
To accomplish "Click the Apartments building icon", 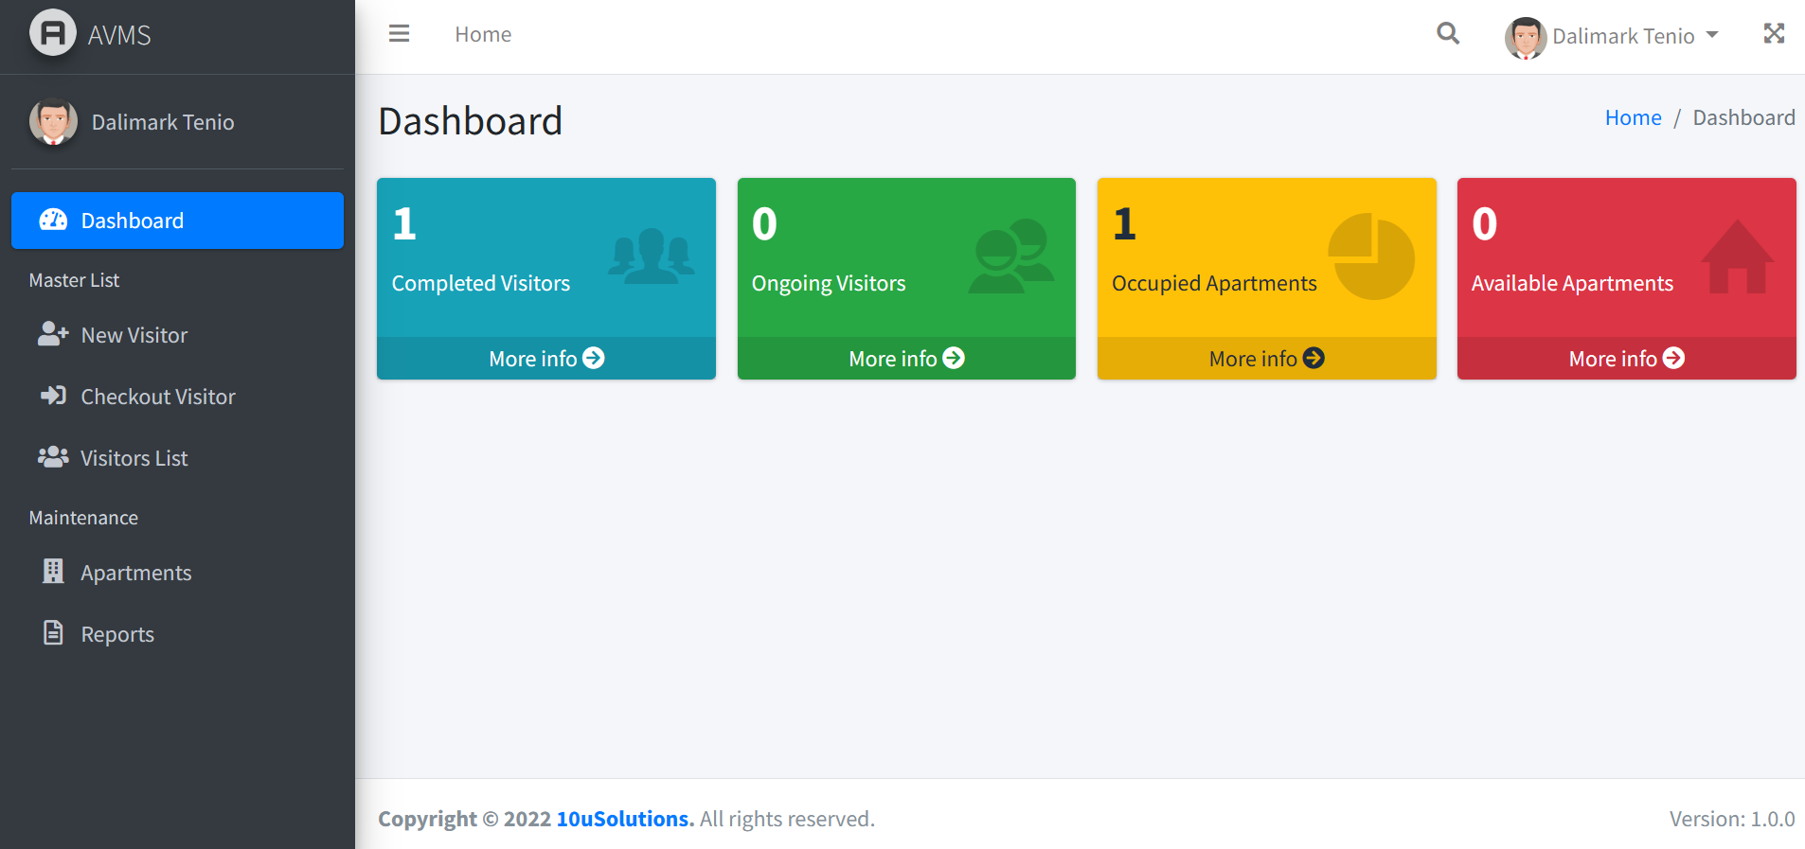I will point(53,571).
